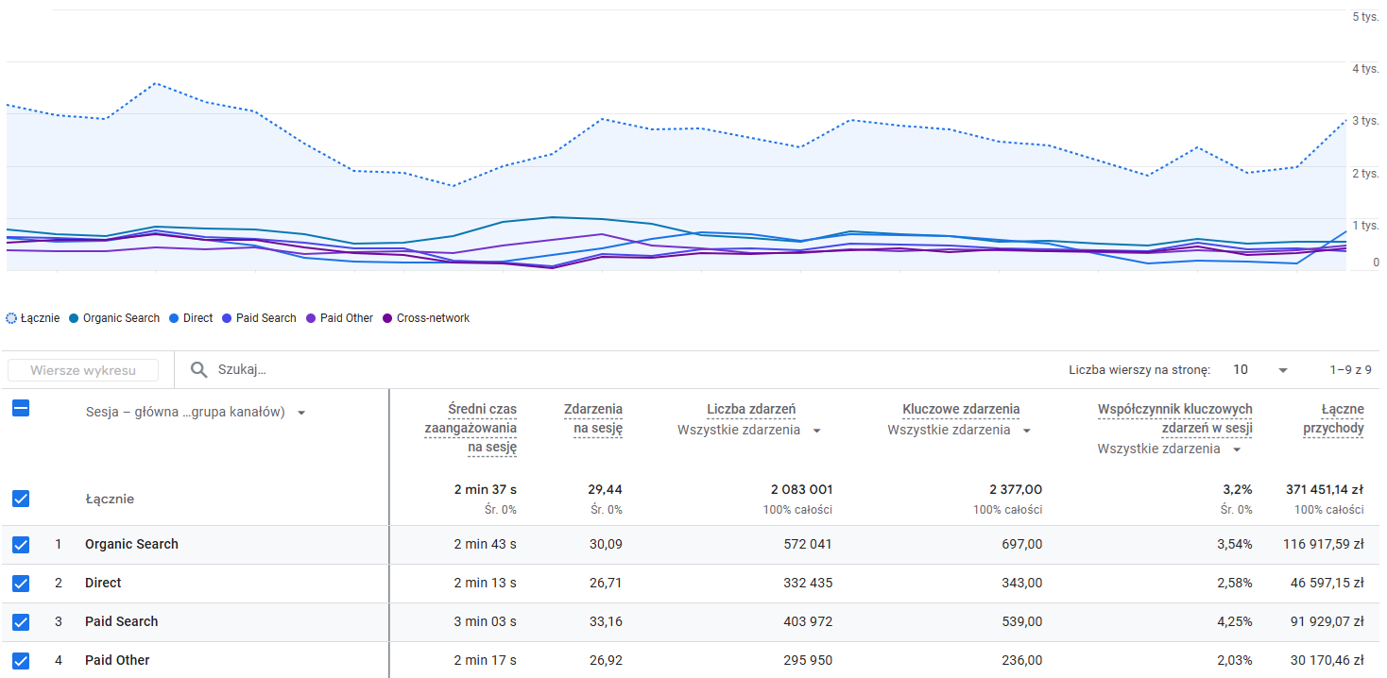
Task: Click the Łącznie dotted legend icon
Action: click(x=11, y=318)
